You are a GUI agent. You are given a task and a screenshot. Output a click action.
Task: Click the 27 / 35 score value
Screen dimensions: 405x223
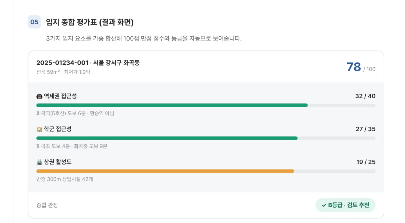click(366, 129)
